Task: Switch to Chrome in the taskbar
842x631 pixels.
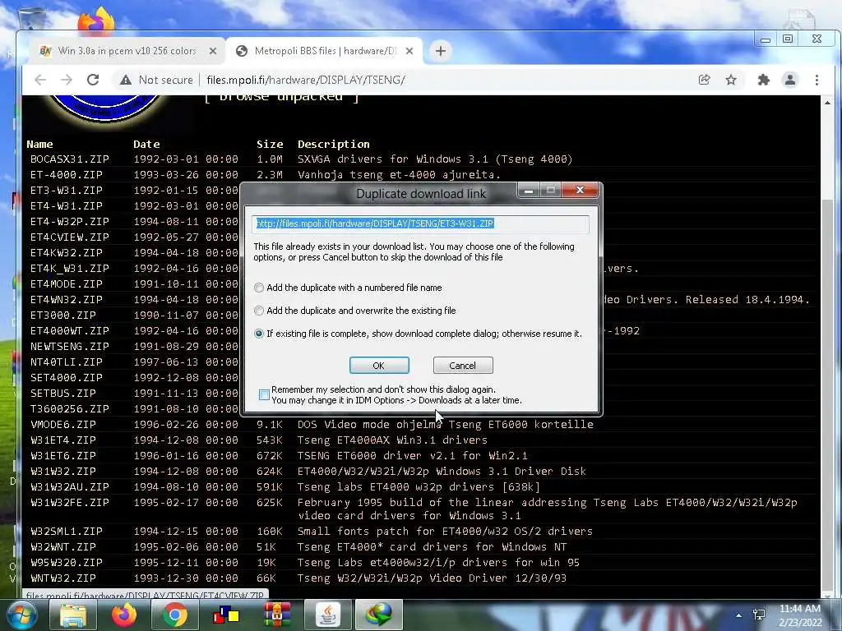Action: point(175,615)
